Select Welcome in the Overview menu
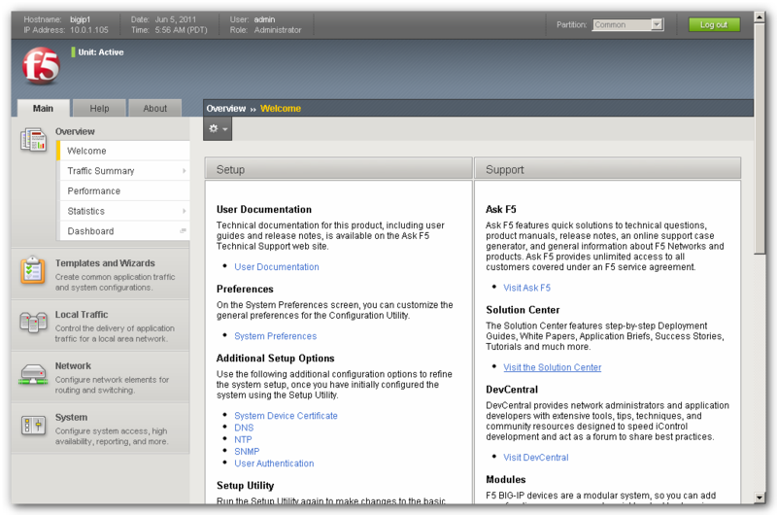 click(123, 151)
